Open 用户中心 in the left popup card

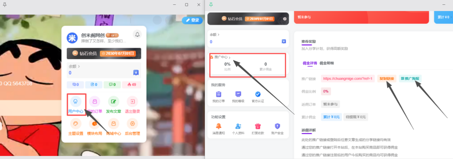76,104
